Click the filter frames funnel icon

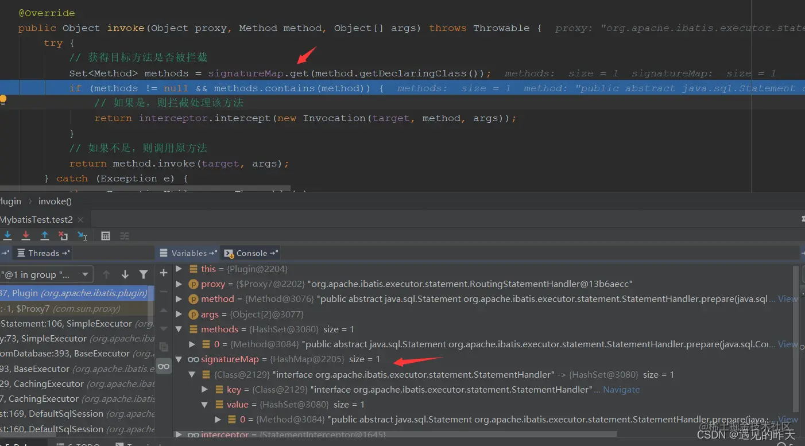(x=144, y=274)
